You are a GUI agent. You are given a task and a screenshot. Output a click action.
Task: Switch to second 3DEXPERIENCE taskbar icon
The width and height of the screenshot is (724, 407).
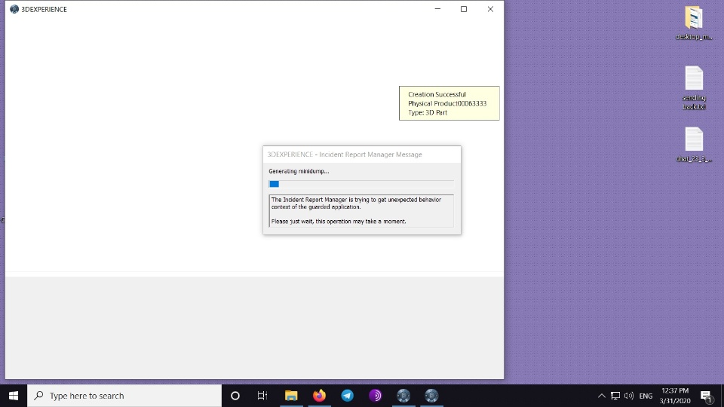click(431, 396)
